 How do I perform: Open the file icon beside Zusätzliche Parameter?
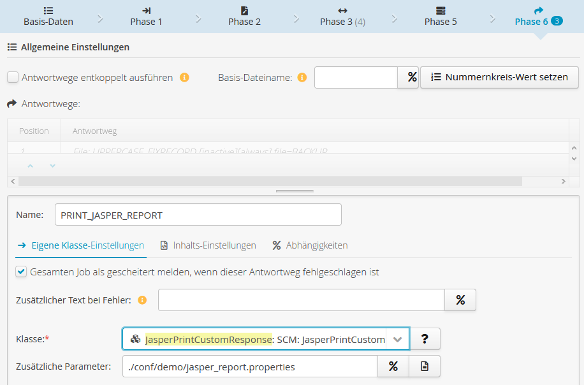(x=425, y=367)
